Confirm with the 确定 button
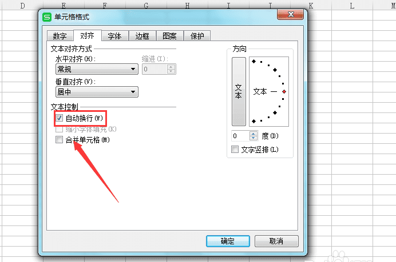This screenshot has width=396, height=262. (x=228, y=241)
